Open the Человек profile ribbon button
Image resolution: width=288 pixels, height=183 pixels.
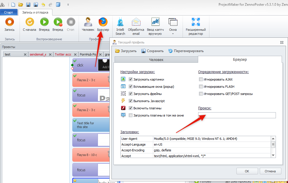coord(88,24)
